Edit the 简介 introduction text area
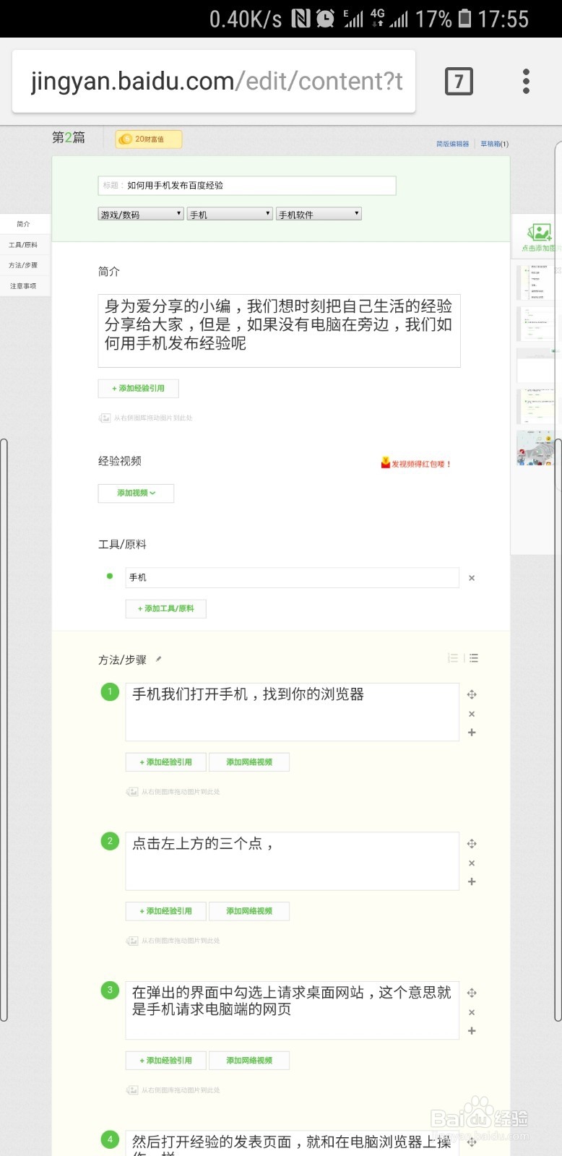 (279, 330)
